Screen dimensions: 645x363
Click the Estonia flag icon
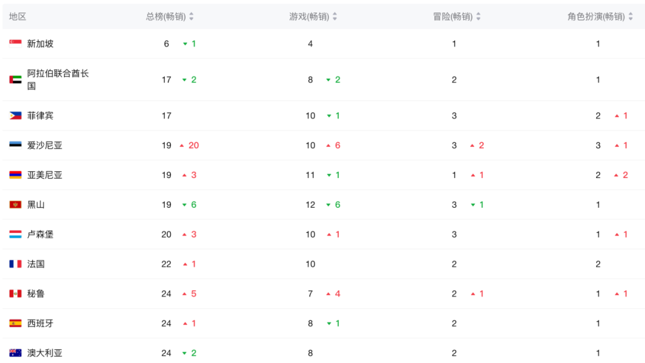(x=16, y=145)
